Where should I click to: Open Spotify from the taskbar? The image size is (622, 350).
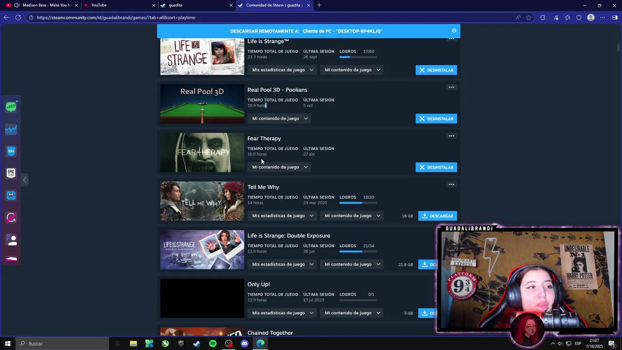213,344
